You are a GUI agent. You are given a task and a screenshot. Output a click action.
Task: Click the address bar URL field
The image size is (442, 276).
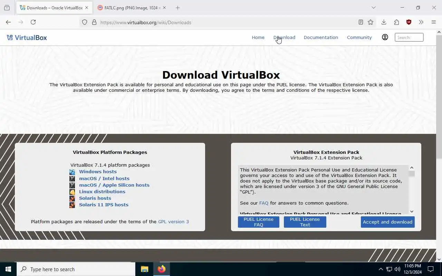[228, 22]
